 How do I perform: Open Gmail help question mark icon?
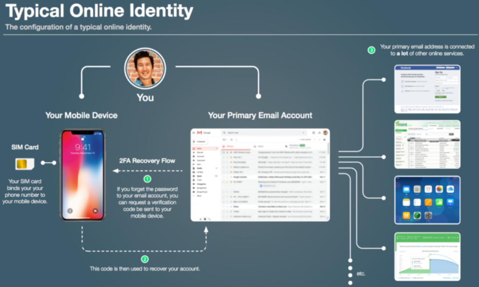(313, 133)
